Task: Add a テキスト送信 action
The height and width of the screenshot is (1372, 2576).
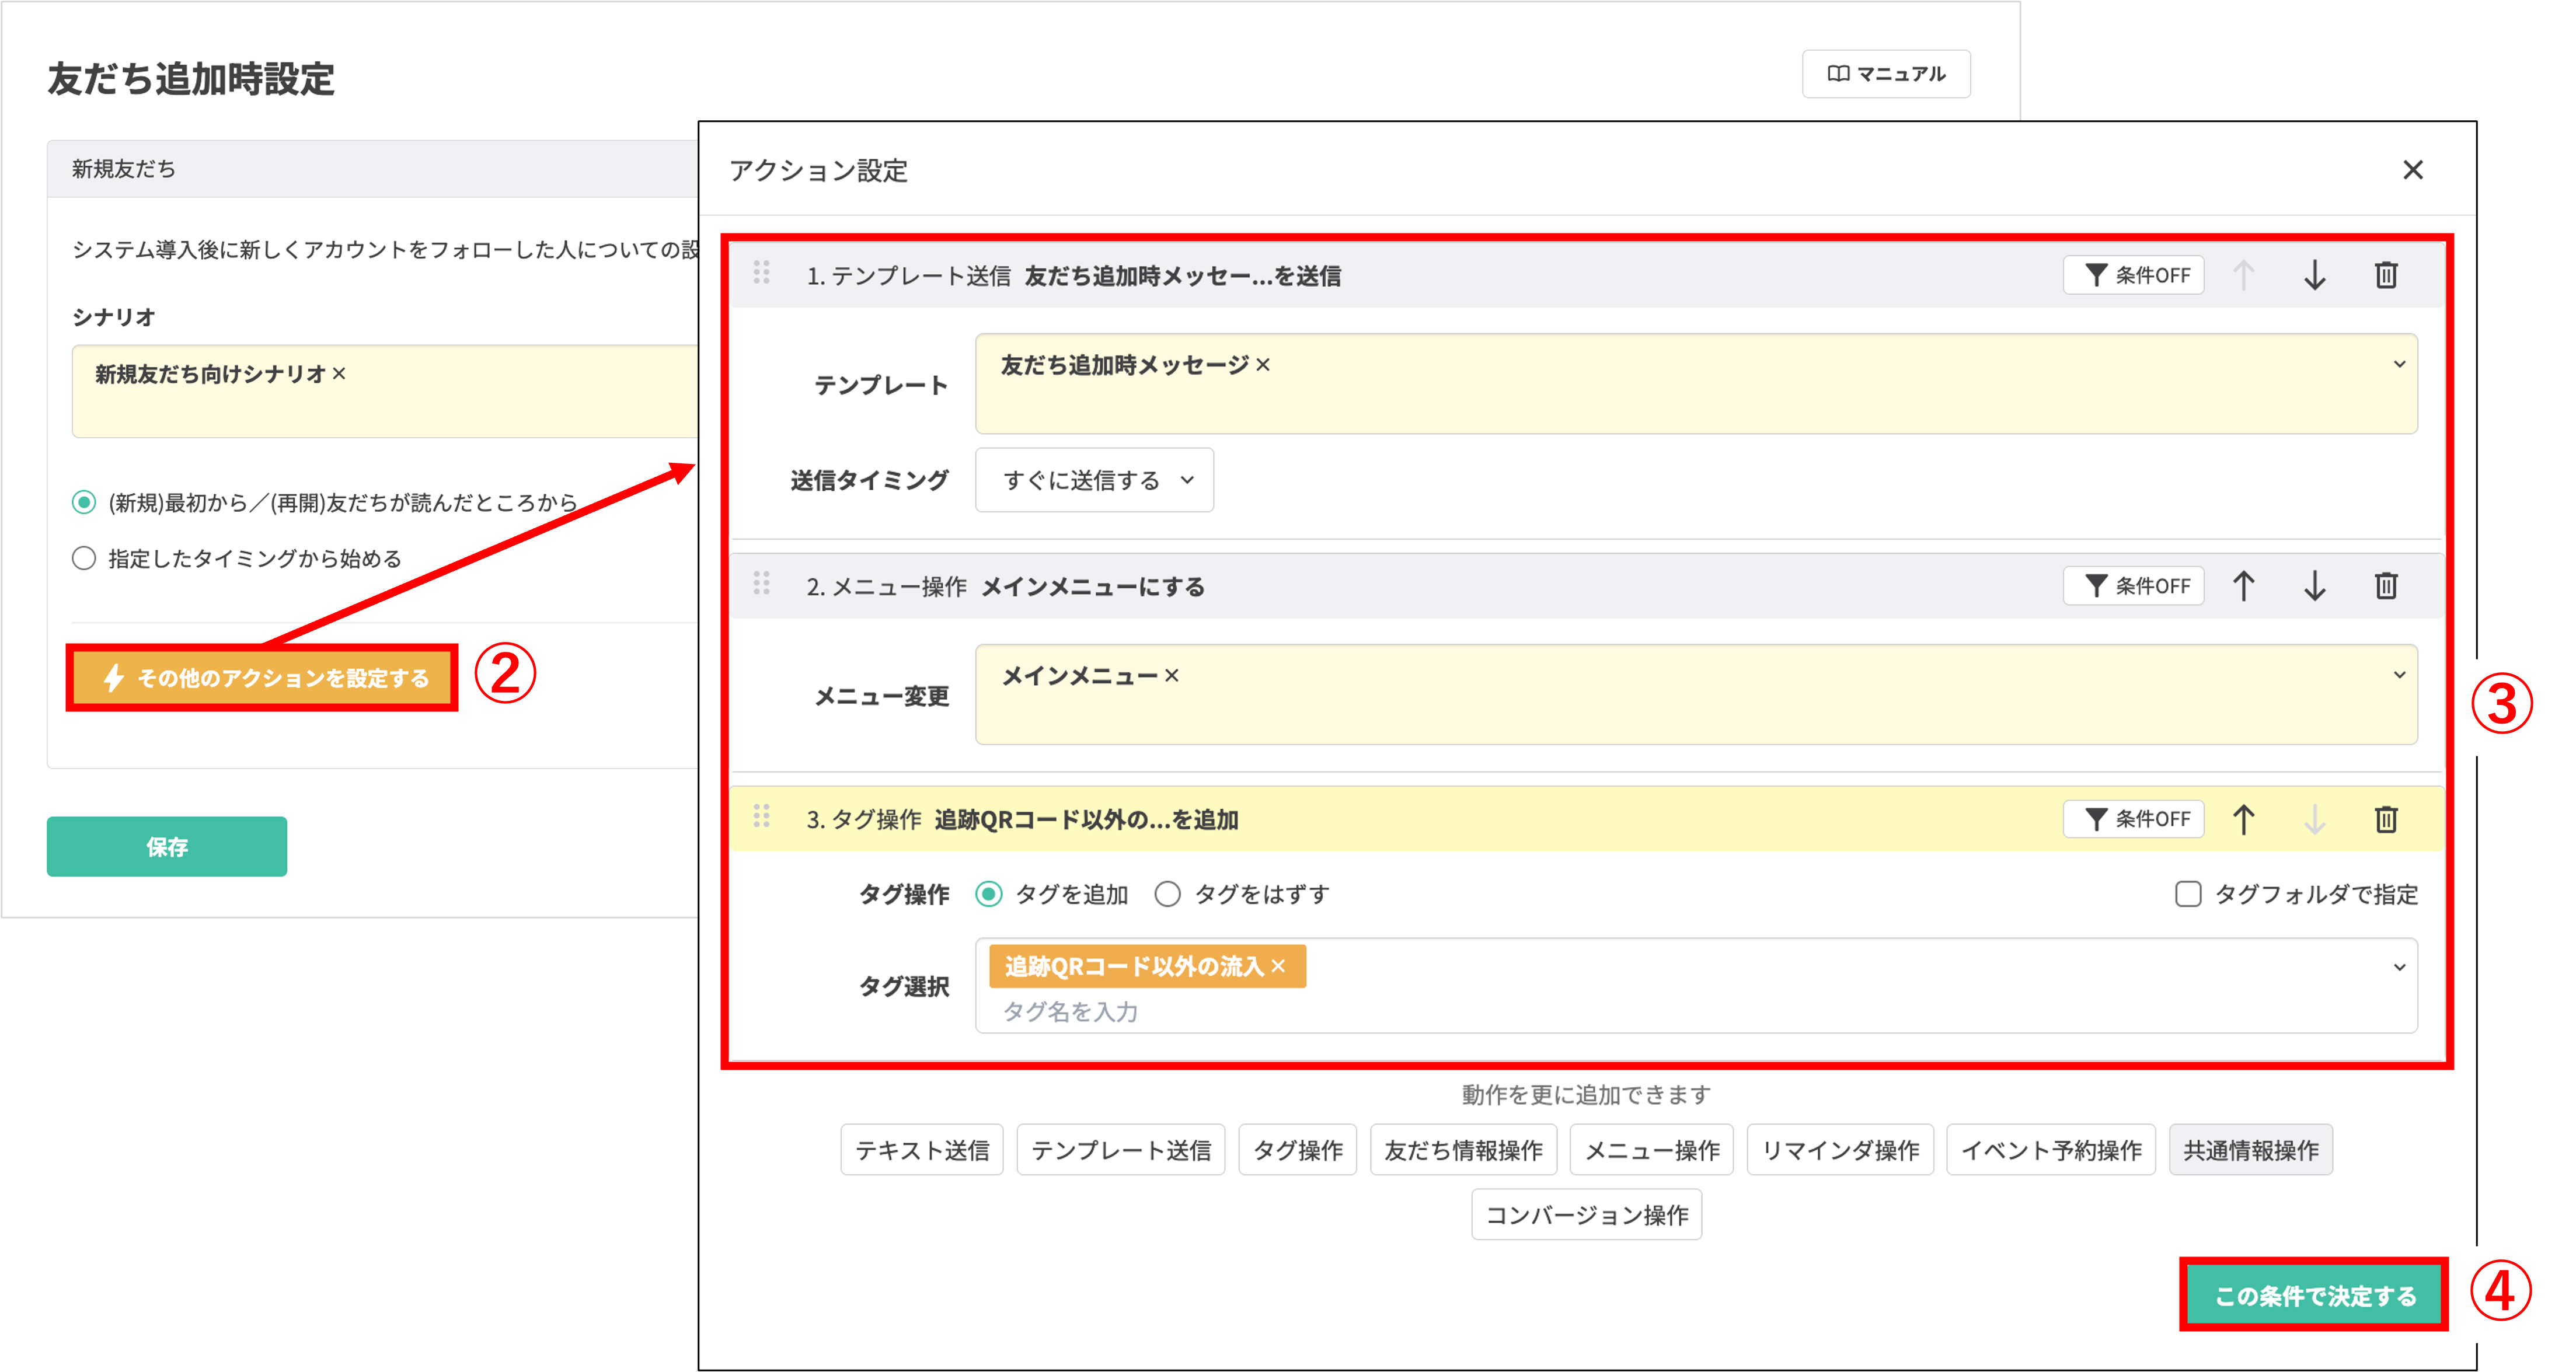Action: pos(921,1149)
